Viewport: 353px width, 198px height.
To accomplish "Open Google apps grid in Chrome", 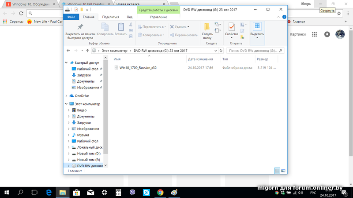I will [315, 34].
